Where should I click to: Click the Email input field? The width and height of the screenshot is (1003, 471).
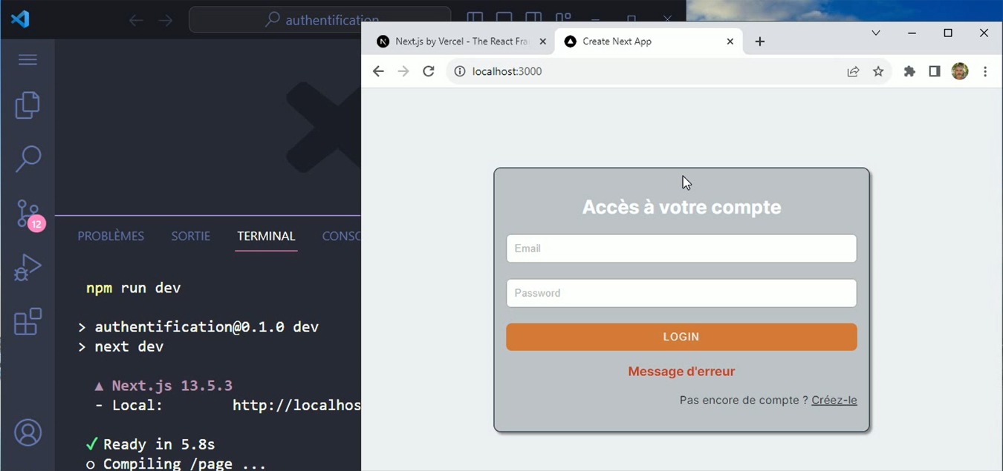click(x=681, y=248)
